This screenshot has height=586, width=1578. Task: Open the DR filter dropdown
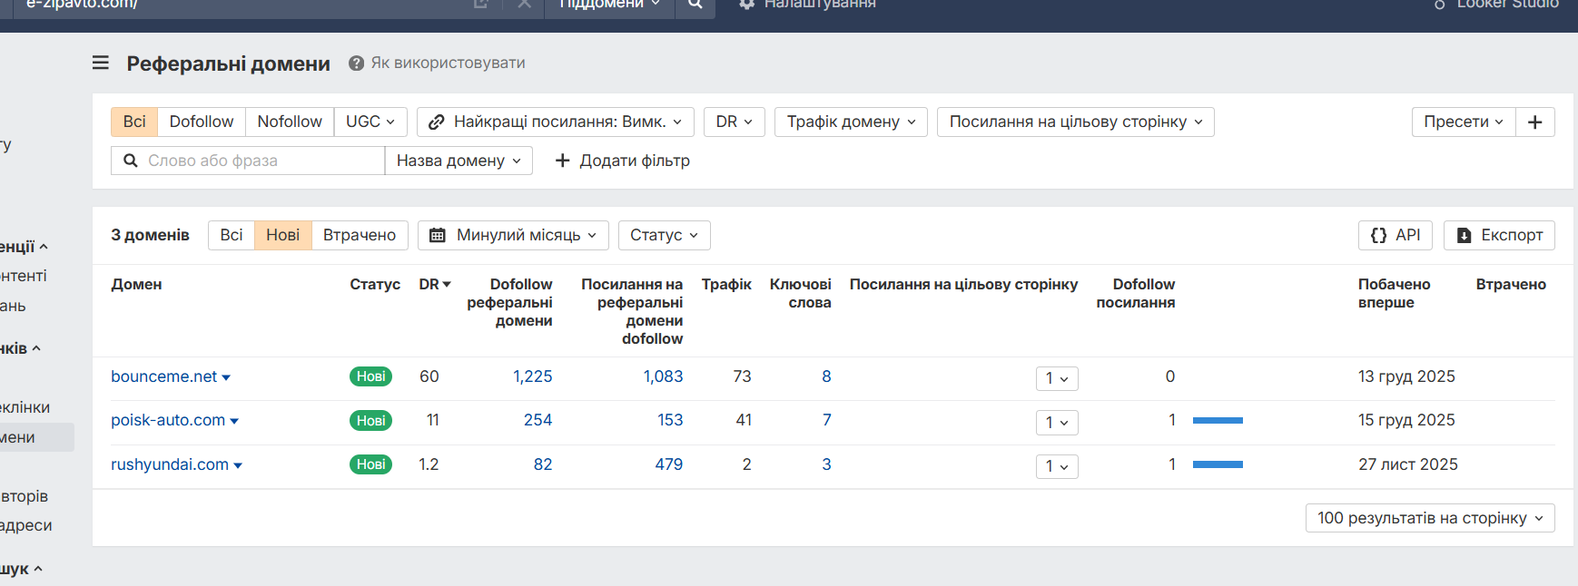(734, 122)
